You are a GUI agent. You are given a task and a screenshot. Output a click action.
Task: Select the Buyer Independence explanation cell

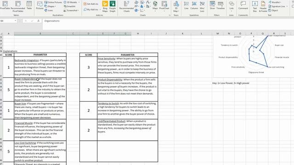click(x=40, y=90)
